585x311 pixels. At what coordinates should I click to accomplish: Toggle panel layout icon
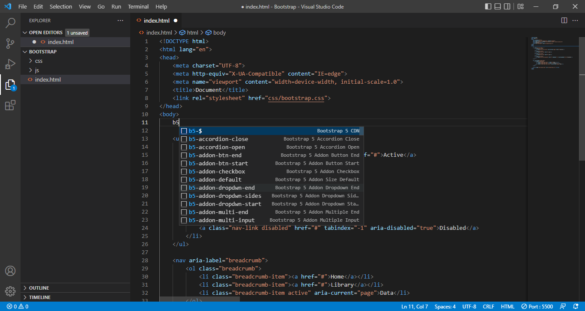[498, 6]
